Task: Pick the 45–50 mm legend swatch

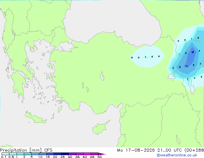Action: (x=95, y=154)
